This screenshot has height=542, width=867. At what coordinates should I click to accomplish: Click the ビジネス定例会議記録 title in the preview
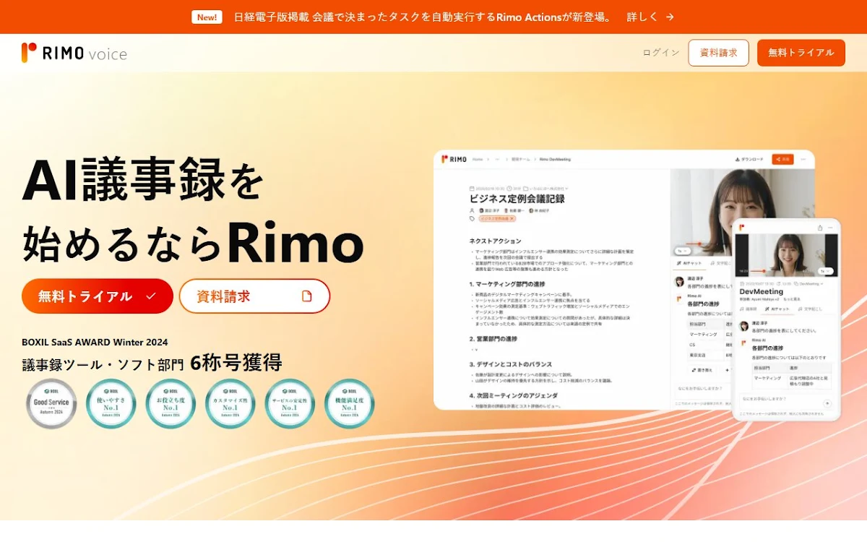tap(517, 198)
